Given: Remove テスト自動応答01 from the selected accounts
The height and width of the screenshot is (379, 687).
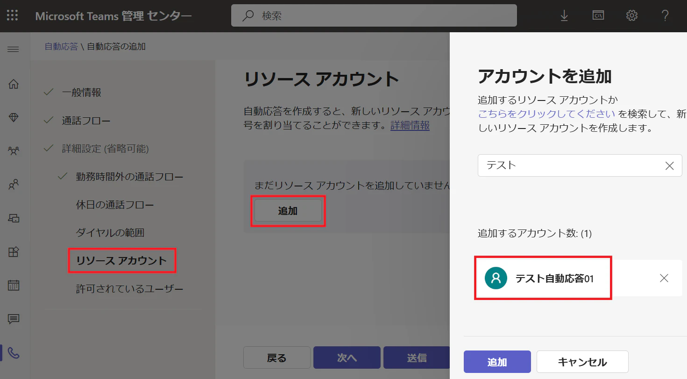Looking at the screenshot, I should [664, 278].
